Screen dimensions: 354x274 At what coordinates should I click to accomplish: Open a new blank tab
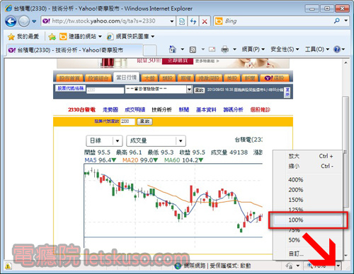(150, 50)
